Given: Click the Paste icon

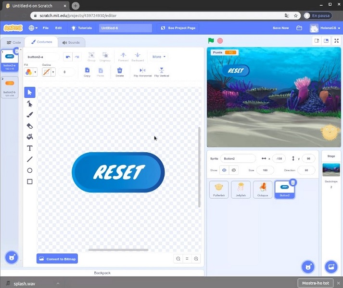Looking at the screenshot, I should coord(101,72).
